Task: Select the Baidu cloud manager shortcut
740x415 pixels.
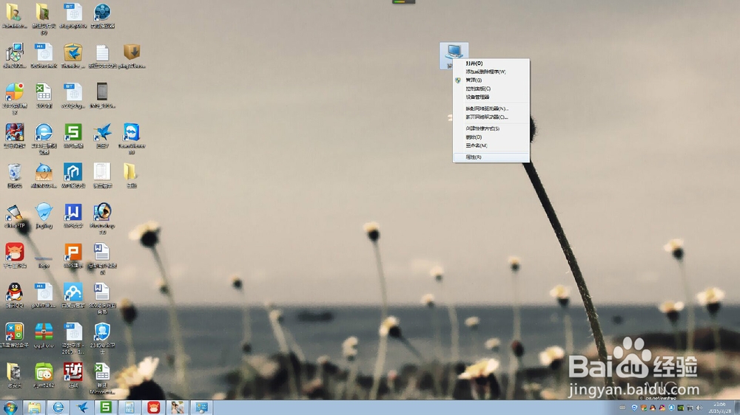Action: [73, 295]
